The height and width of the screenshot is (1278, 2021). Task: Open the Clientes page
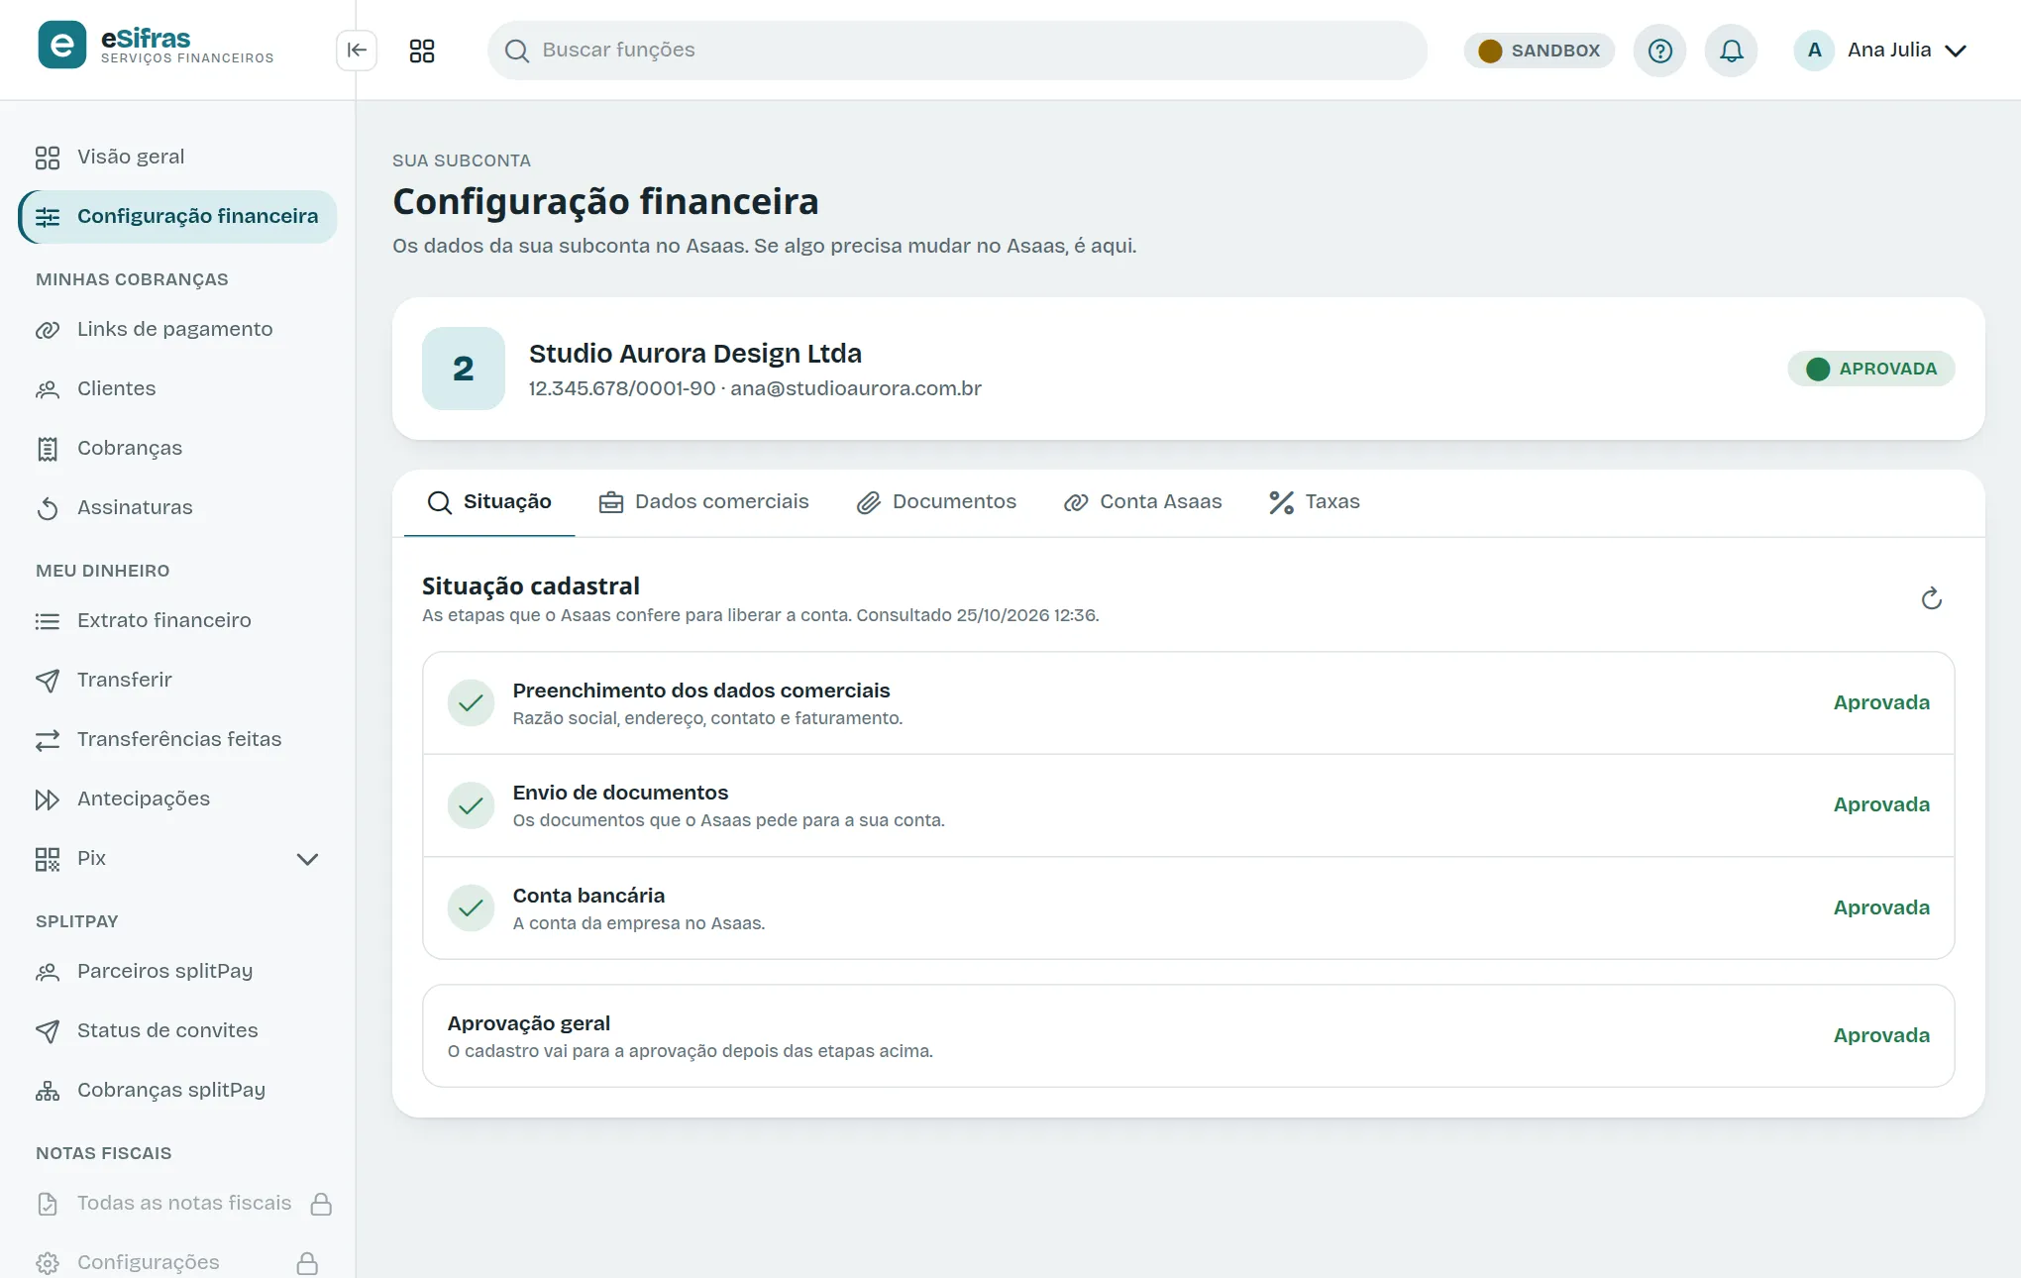[177, 388]
